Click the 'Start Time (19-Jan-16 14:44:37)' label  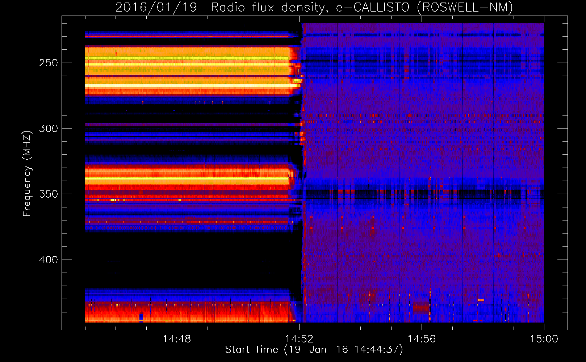314,350
